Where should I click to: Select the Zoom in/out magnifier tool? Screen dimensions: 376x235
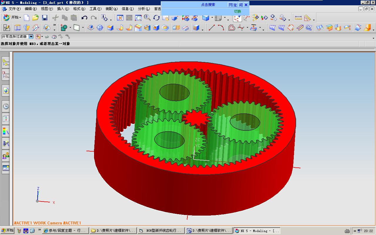(x=147, y=18)
